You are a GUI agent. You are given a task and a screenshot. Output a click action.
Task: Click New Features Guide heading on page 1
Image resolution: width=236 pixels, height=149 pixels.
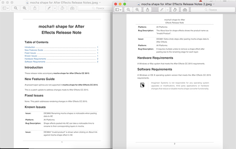[40, 79]
